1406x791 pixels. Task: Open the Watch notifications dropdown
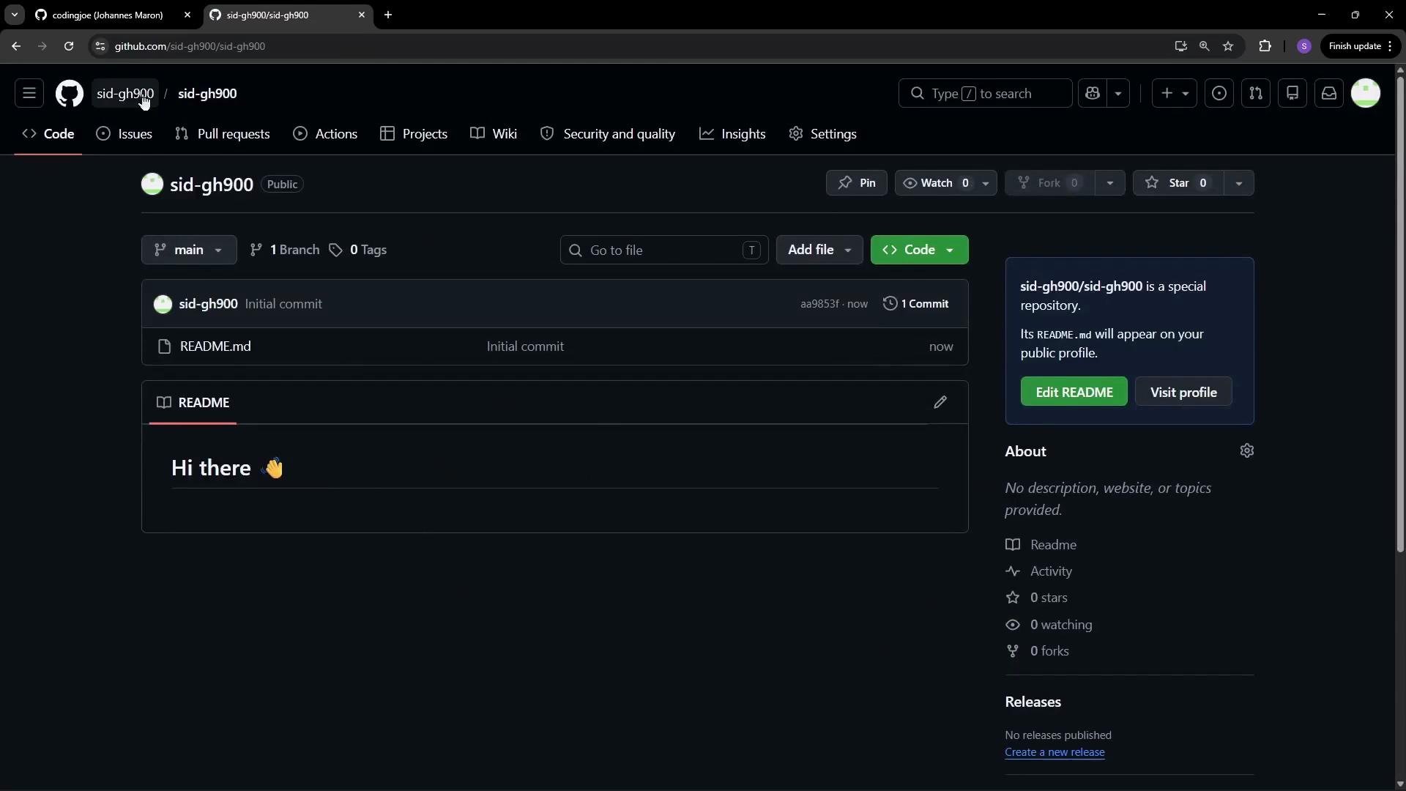tap(945, 183)
